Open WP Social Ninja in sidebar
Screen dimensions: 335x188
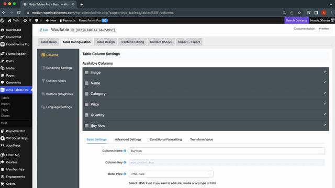pos(16,138)
